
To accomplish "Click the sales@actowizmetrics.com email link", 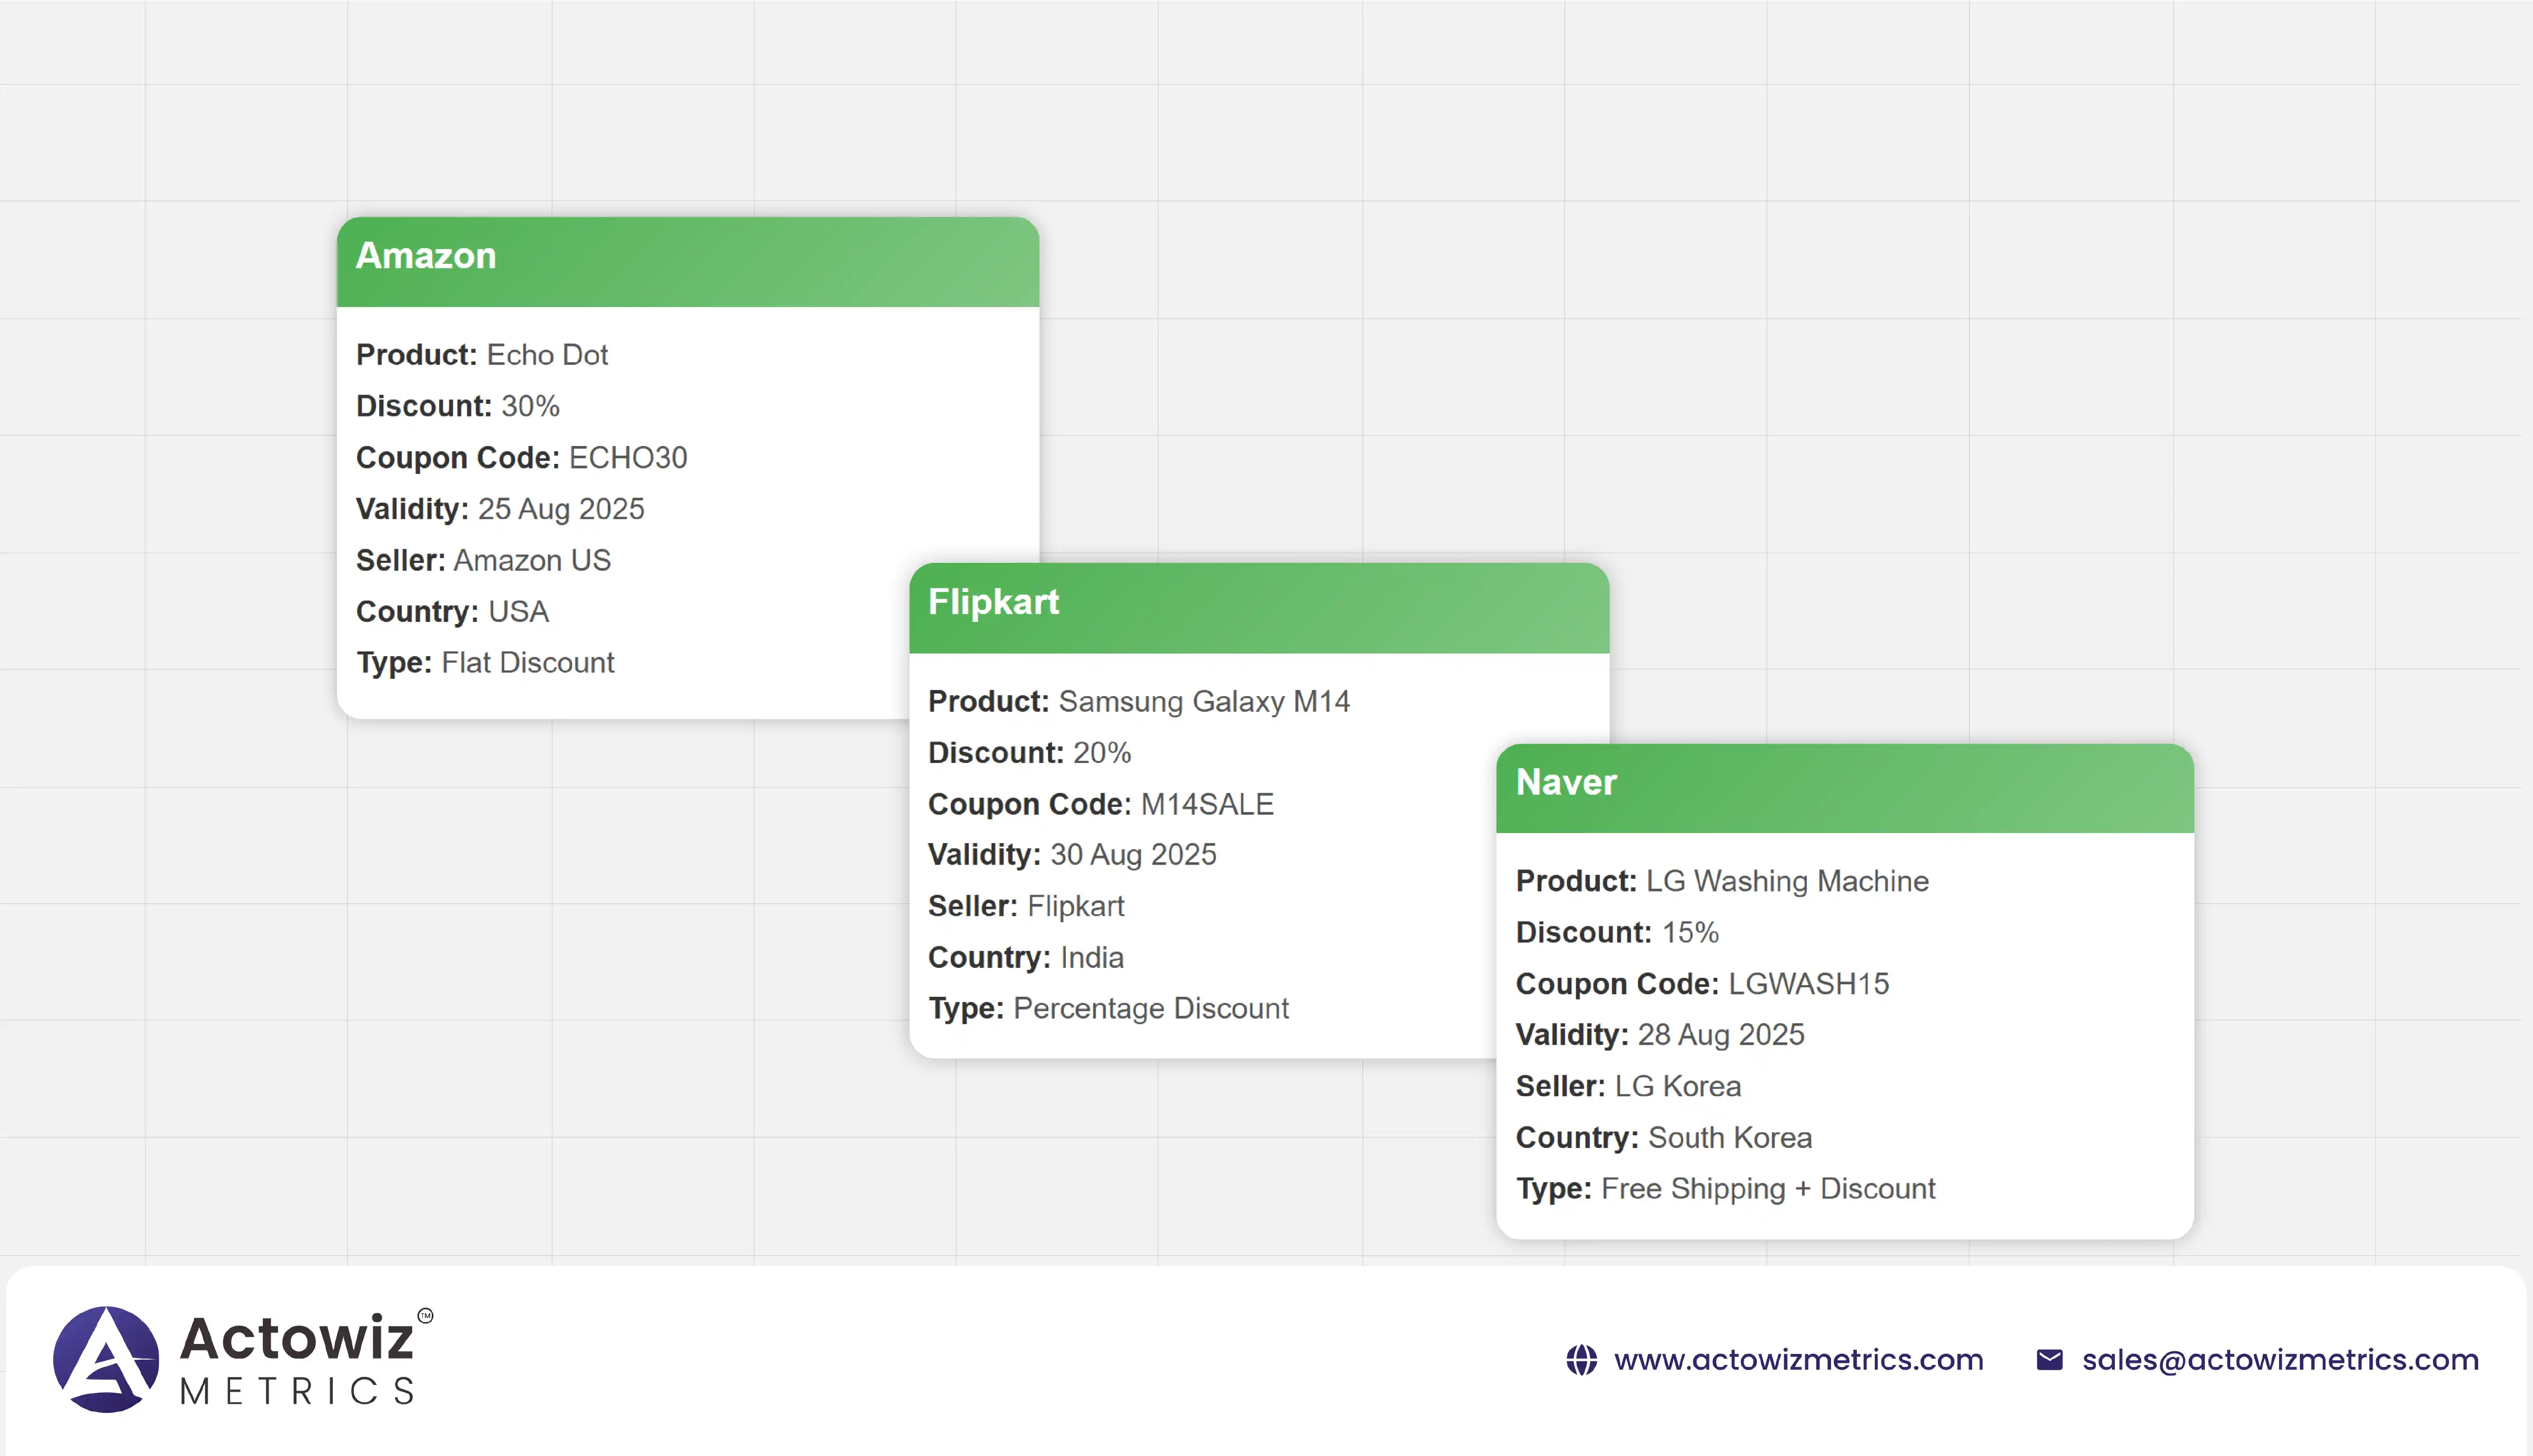I will [2280, 1360].
